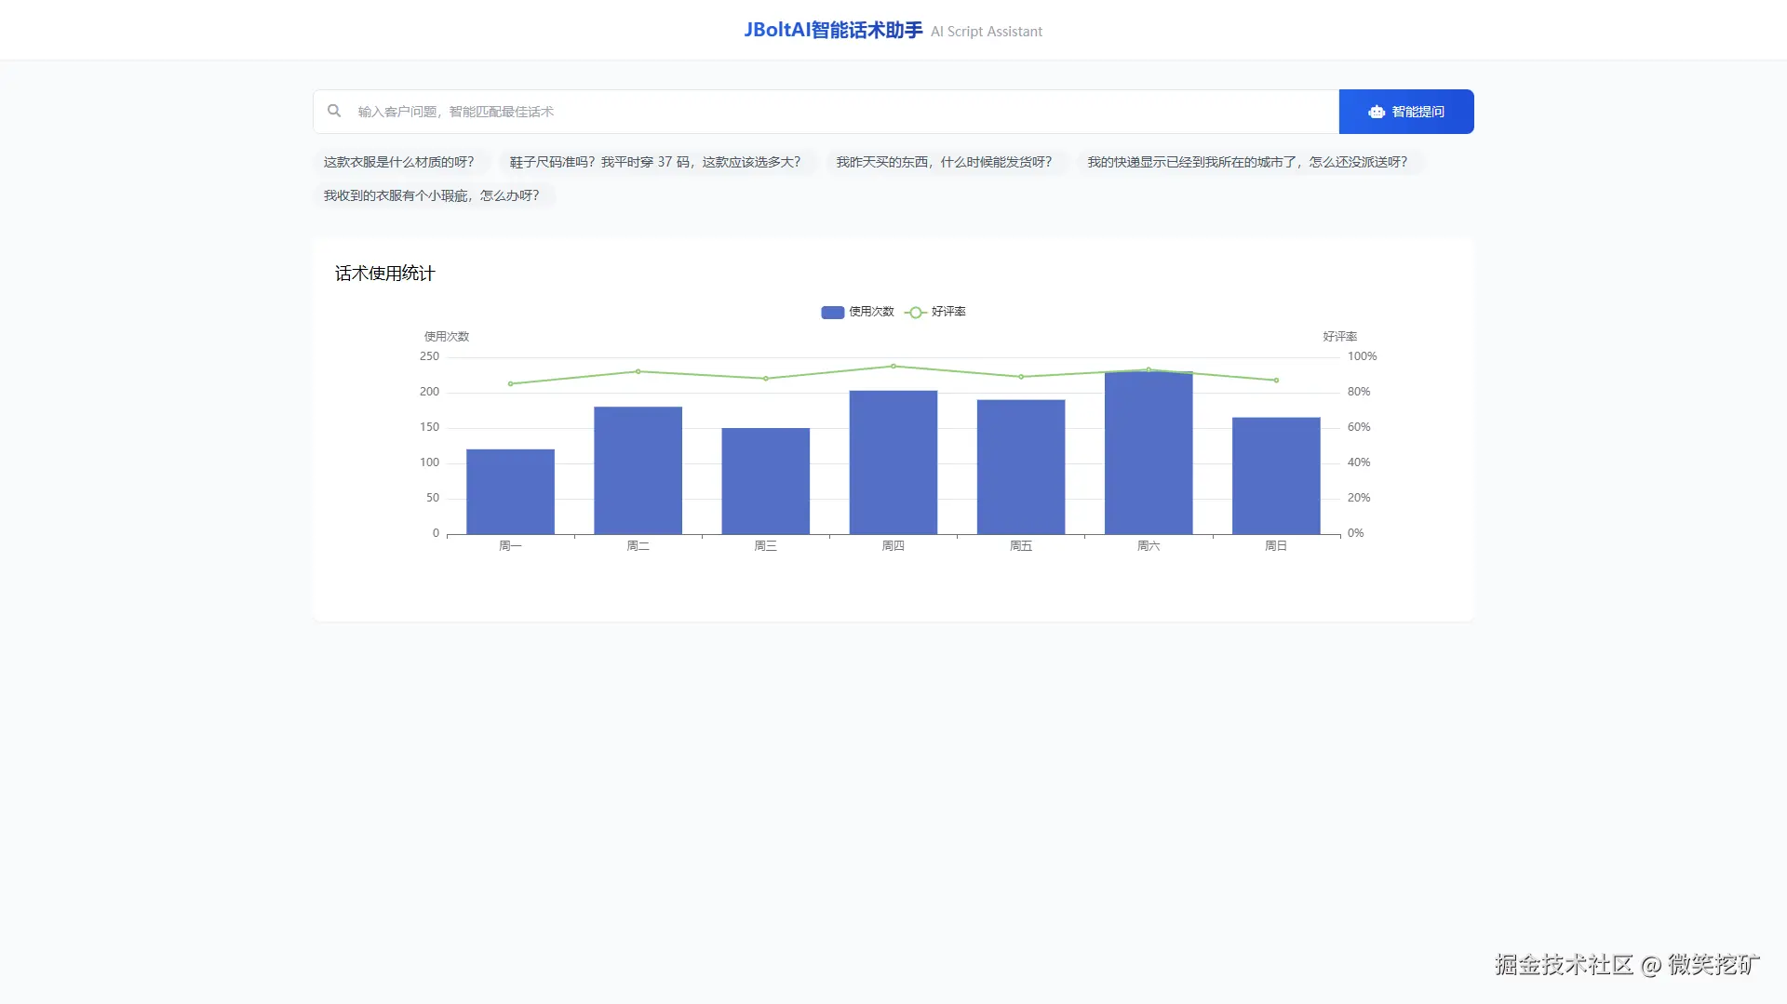
Task: Toggle the 好评率 legend series
Action: coord(935,312)
